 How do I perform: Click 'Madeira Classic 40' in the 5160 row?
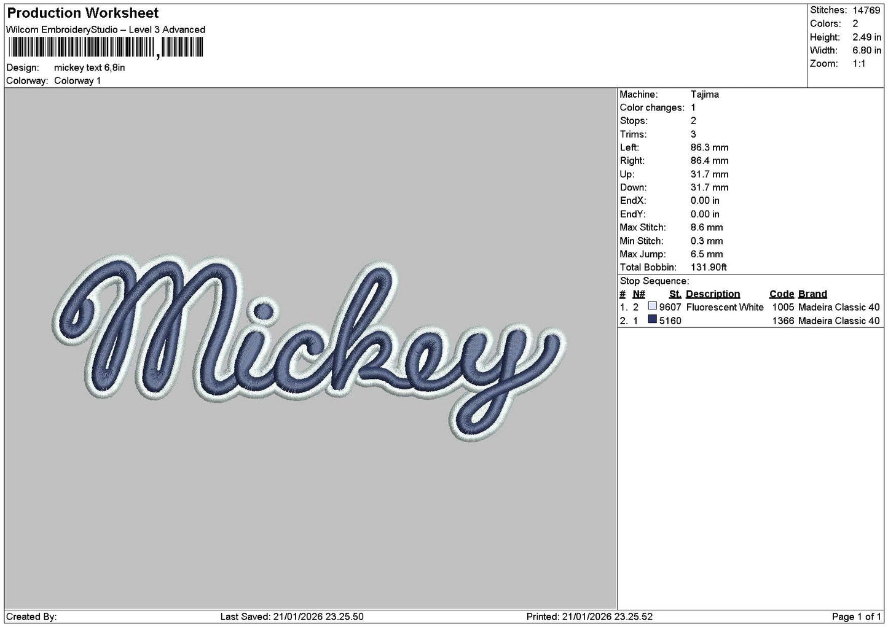839,321
